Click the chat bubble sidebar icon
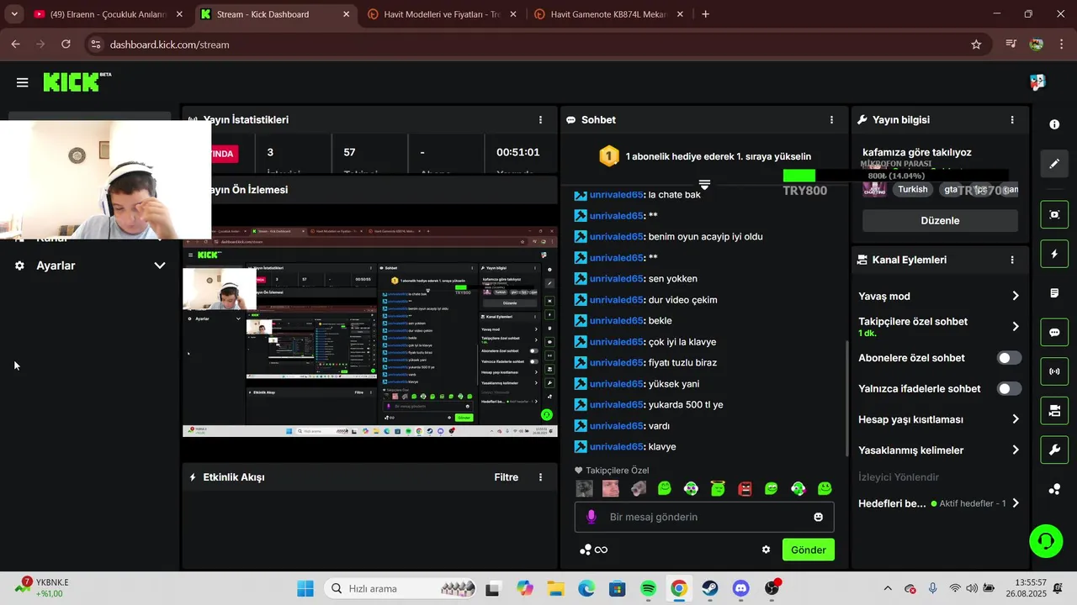Image resolution: width=1077 pixels, height=605 pixels. coord(1054,332)
